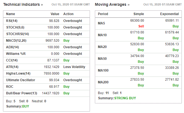The height and width of the screenshot is (113, 184).
Task: Click the MACD value 9697.520
Action: (x=52, y=41)
